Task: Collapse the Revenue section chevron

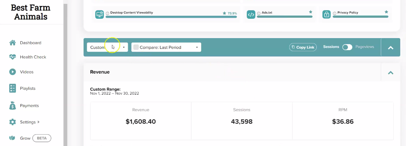Action: tap(390, 72)
